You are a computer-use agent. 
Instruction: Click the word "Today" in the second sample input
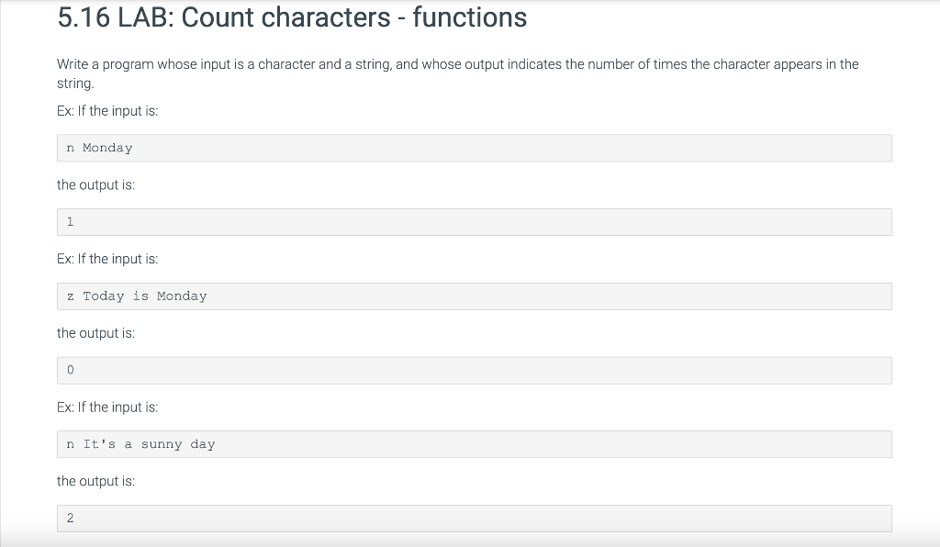[103, 296]
